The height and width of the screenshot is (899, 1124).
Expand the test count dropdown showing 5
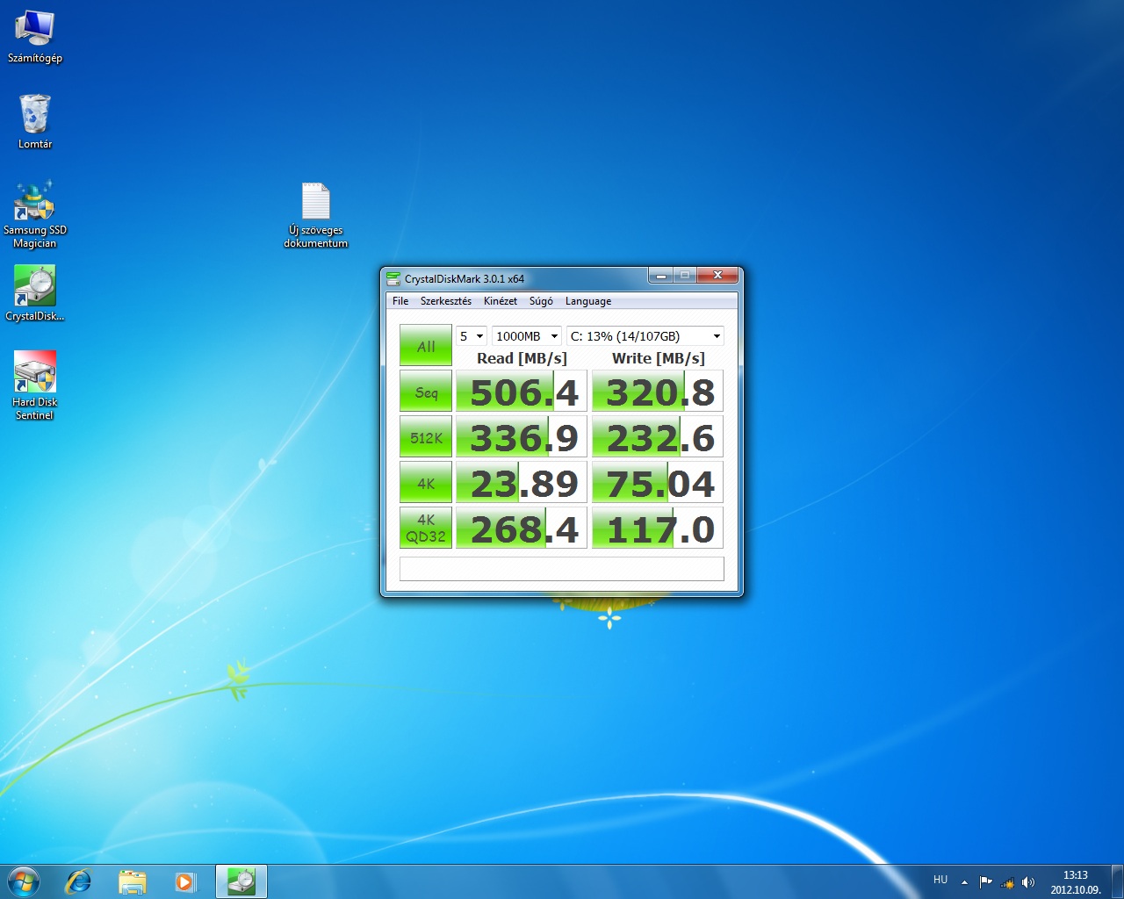472,336
